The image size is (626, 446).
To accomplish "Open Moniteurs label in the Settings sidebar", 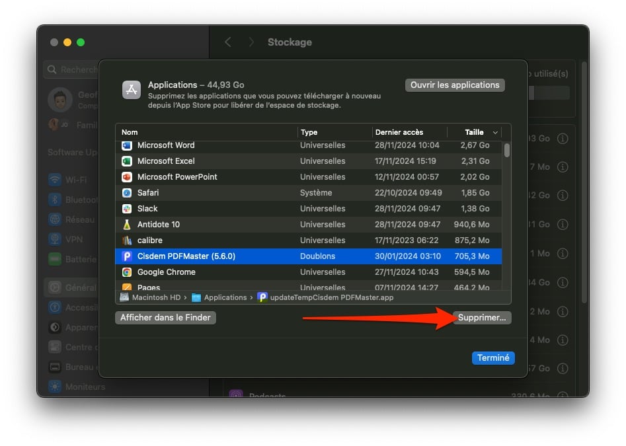I will click(x=85, y=387).
